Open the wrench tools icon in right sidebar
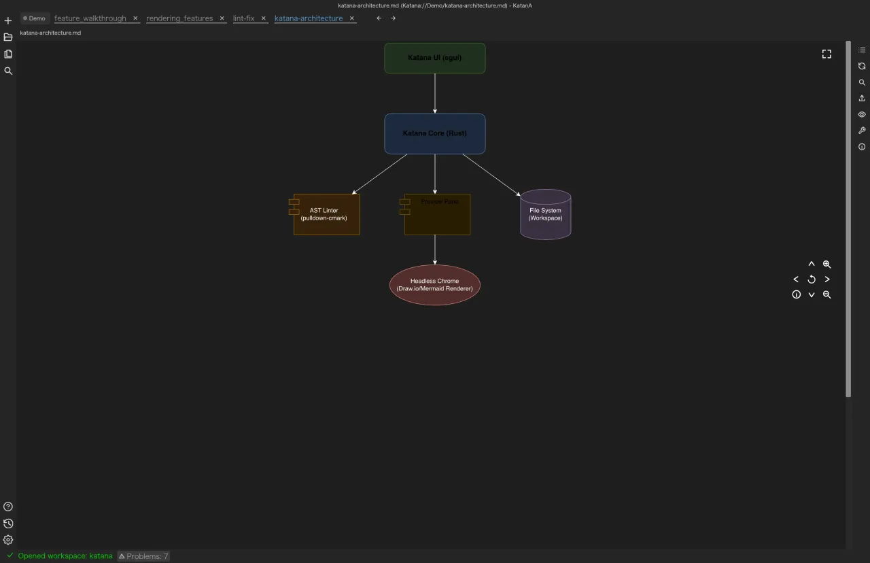 tap(862, 131)
